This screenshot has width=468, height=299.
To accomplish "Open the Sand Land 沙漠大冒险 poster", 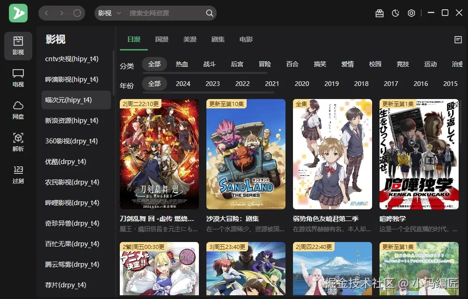I will pos(246,154).
